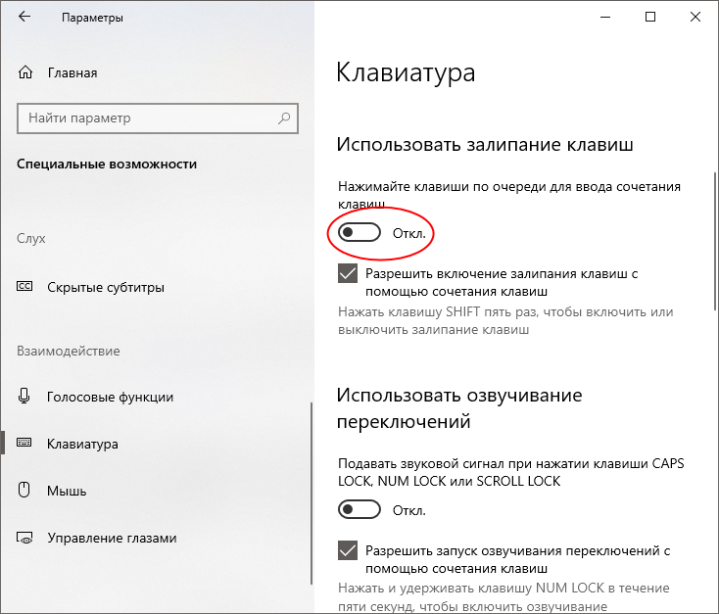The width and height of the screenshot is (719, 614).
Task: Uncheck toggle keys shortcut checkbox
Action: 348,550
